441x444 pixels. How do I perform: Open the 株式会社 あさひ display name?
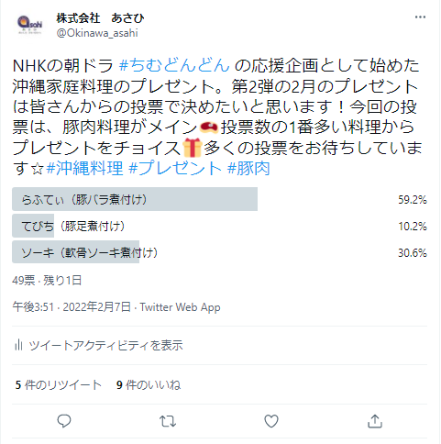(x=100, y=18)
